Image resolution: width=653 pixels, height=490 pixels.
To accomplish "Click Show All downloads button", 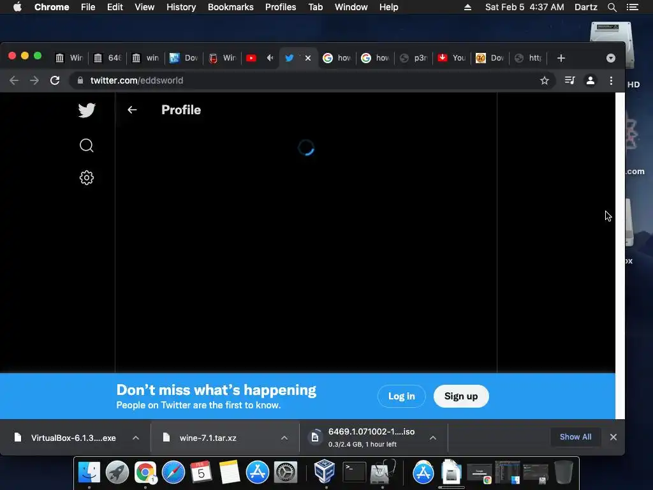I will point(576,436).
